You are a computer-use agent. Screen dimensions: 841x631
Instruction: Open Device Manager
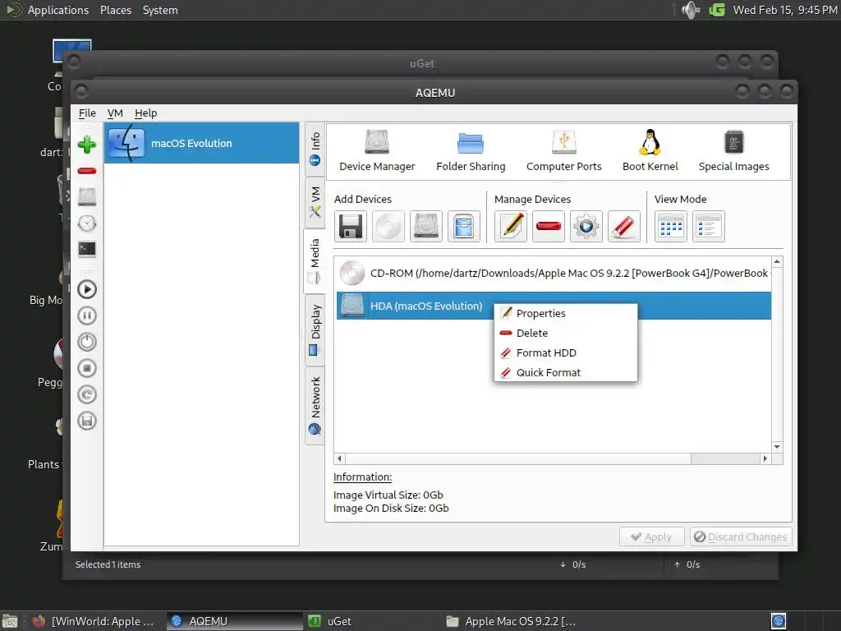click(x=377, y=151)
